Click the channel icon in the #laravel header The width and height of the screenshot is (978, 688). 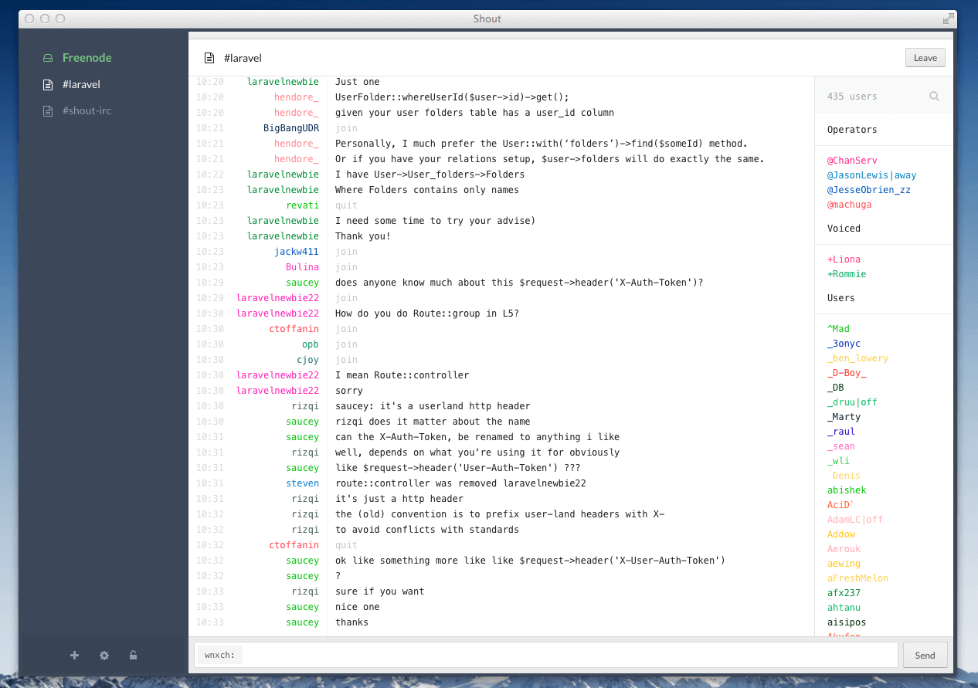point(209,58)
